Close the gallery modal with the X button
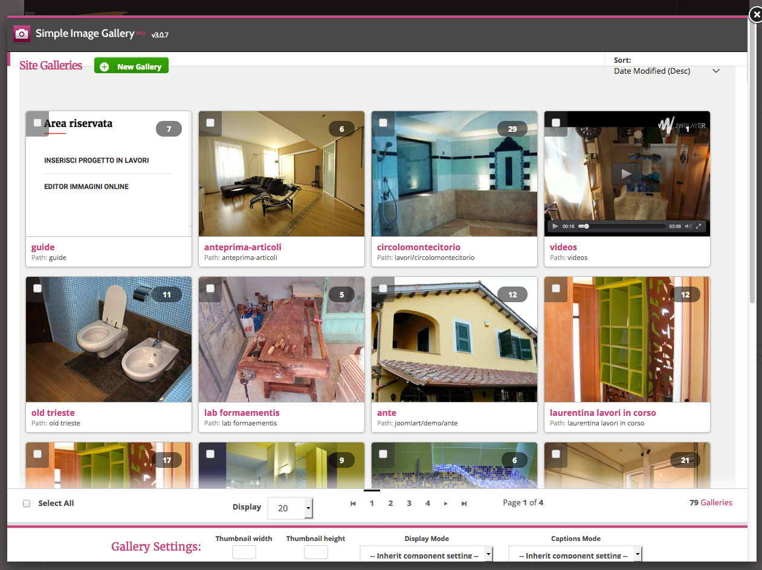 (755, 15)
